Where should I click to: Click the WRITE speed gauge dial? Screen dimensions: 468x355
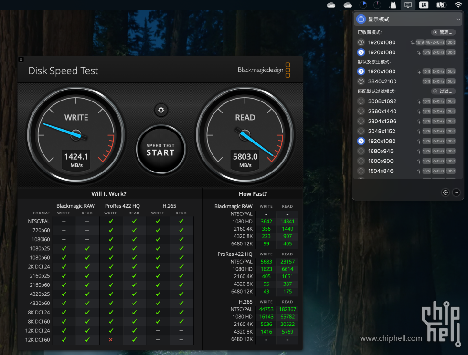coord(76,134)
